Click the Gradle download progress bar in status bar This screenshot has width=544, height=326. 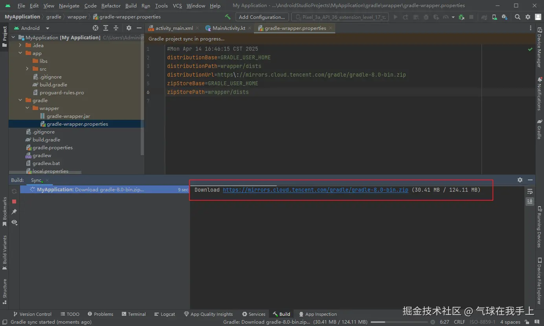pyautogui.click(x=399, y=322)
